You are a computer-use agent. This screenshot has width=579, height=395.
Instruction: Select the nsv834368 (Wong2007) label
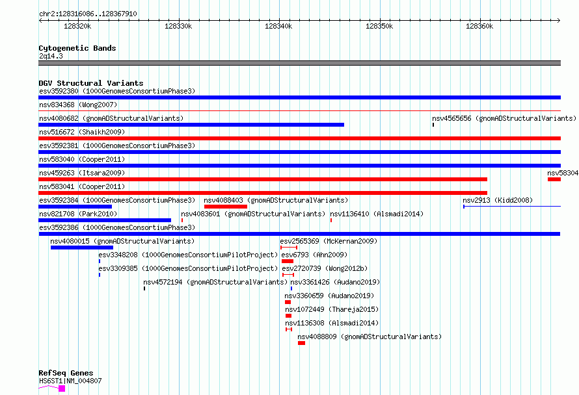point(78,105)
